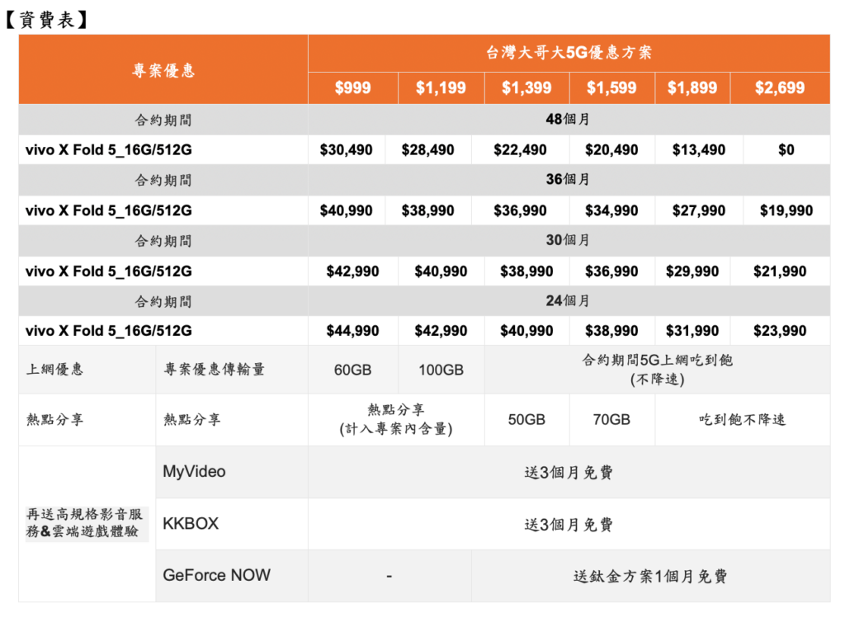845x618 pixels.
Task: Select the 專案優惠 header cell
Action: pos(163,69)
